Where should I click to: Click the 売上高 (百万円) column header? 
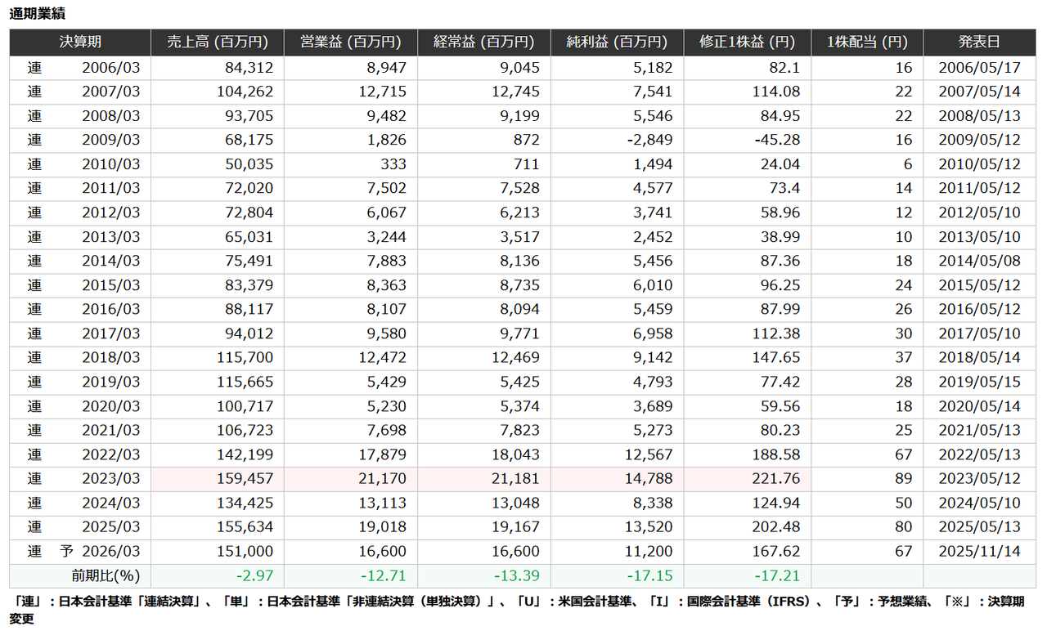click(x=217, y=43)
